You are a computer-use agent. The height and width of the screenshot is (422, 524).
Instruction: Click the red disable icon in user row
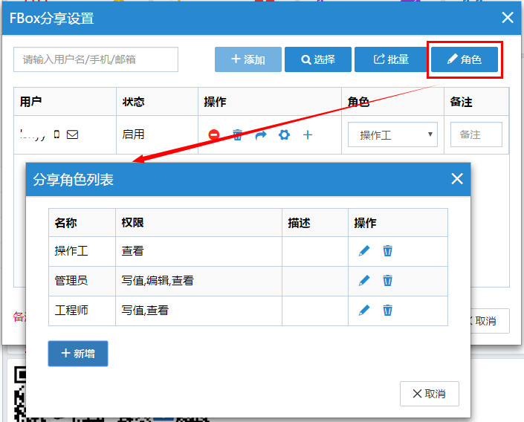click(x=214, y=135)
